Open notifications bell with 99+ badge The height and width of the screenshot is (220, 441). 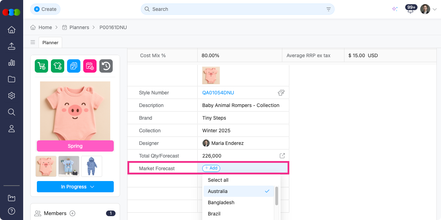(410, 9)
